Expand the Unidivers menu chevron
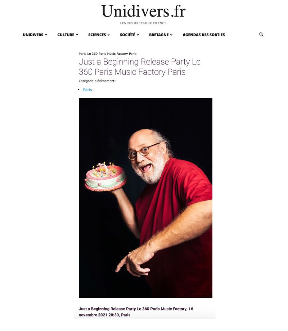288x331 pixels. coord(46,35)
